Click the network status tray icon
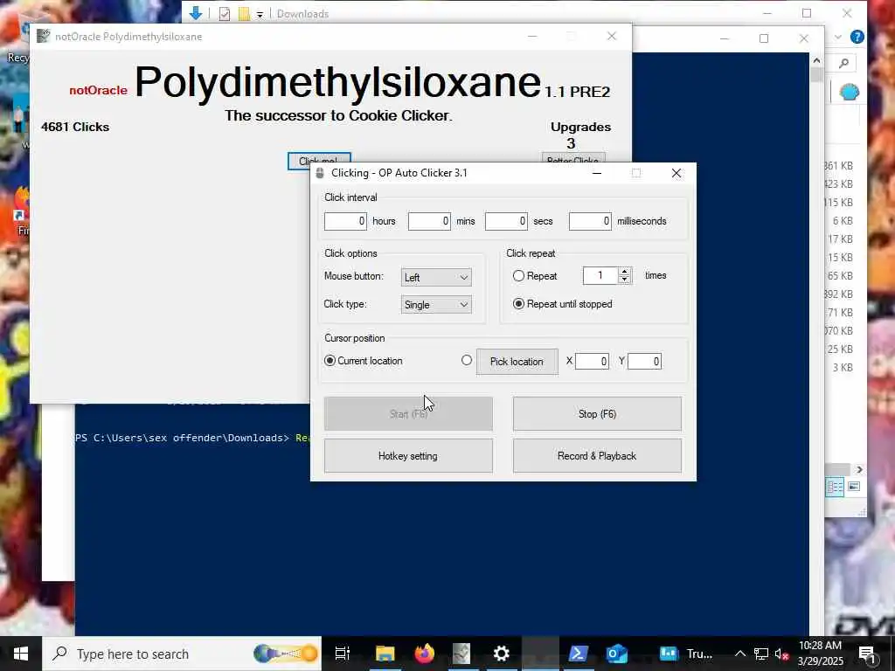The height and width of the screenshot is (671, 895). point(761,654)
